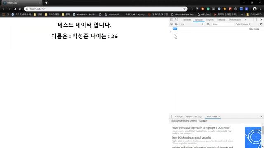
Task: Toggle the inspect element picker icon
Action: click(172, 20)
